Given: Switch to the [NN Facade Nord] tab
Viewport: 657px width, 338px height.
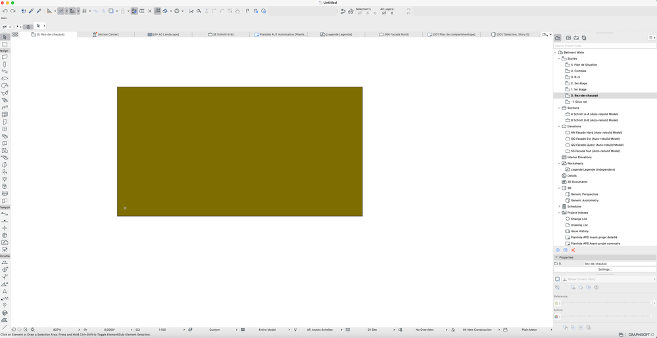Looking at the screenshot, I should pyautogui.click(x=393, y=34).
